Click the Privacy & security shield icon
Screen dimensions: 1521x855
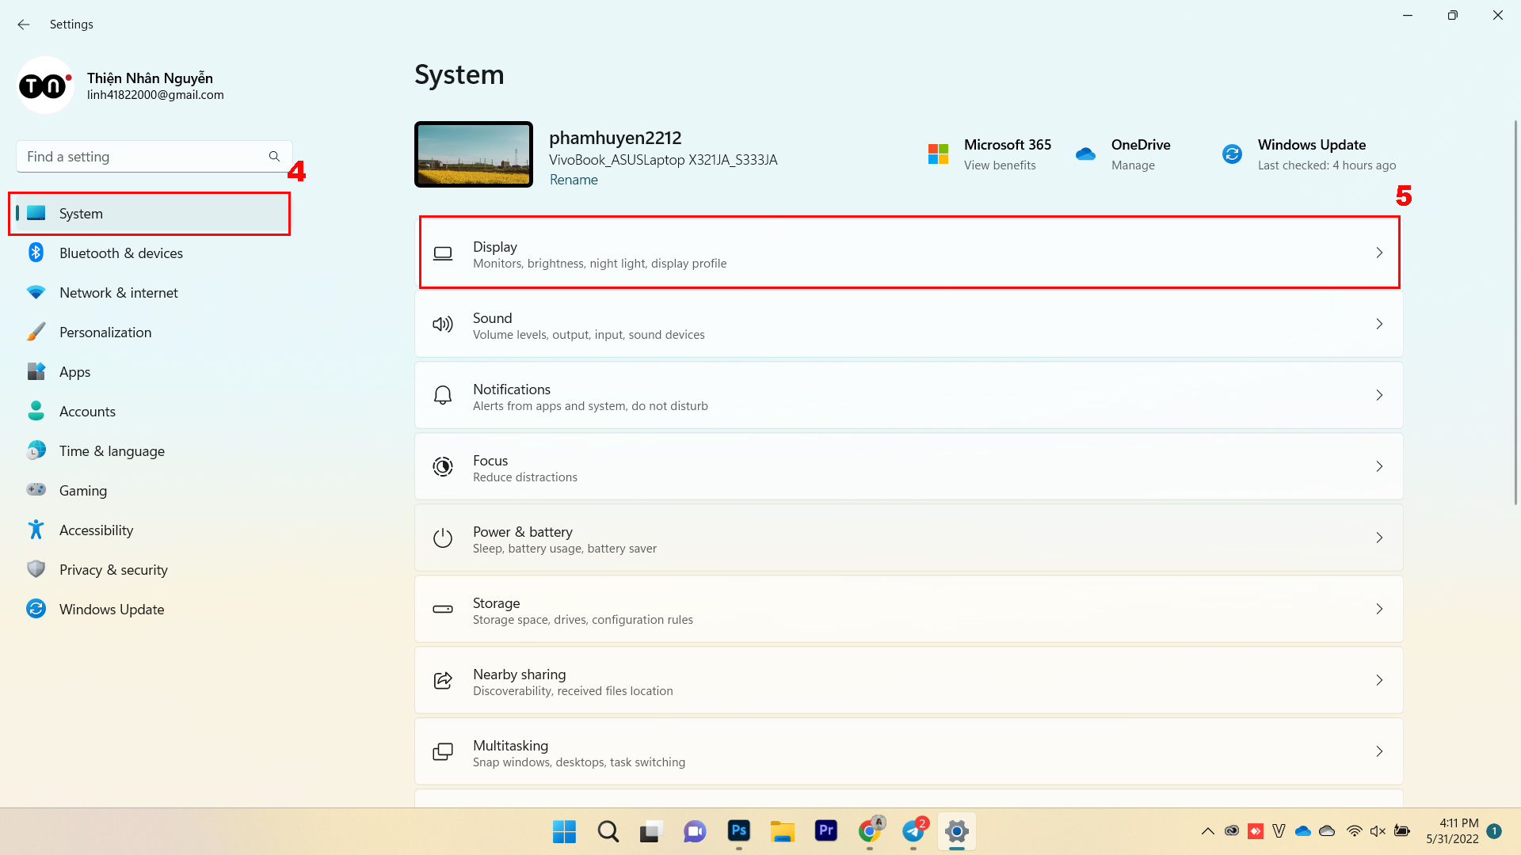pos(36,569)
